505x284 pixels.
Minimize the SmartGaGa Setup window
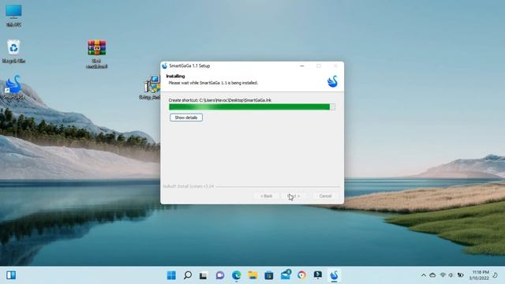(301, 65)
